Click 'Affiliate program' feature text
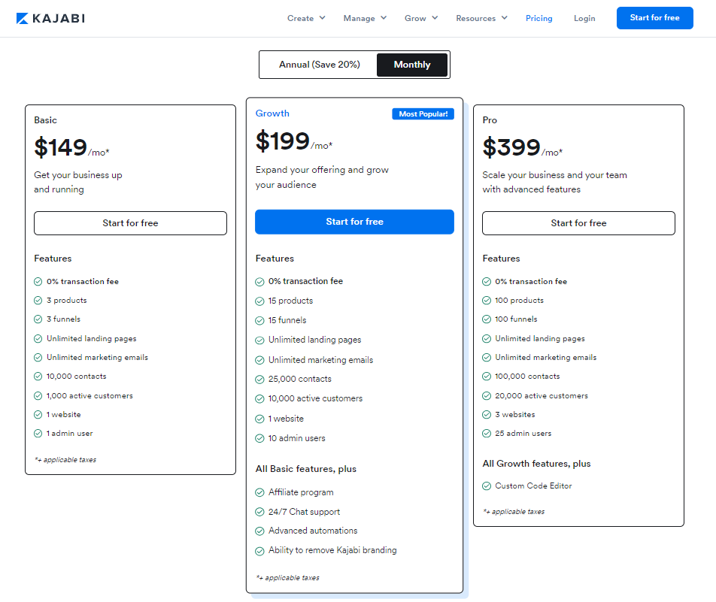The height and width of the screenshot is (602, 716). click(301, 492)
